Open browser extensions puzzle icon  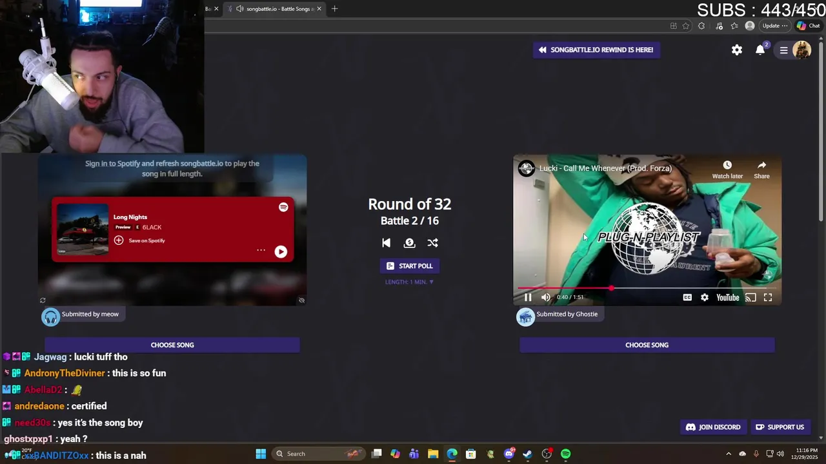pos(701,26)
